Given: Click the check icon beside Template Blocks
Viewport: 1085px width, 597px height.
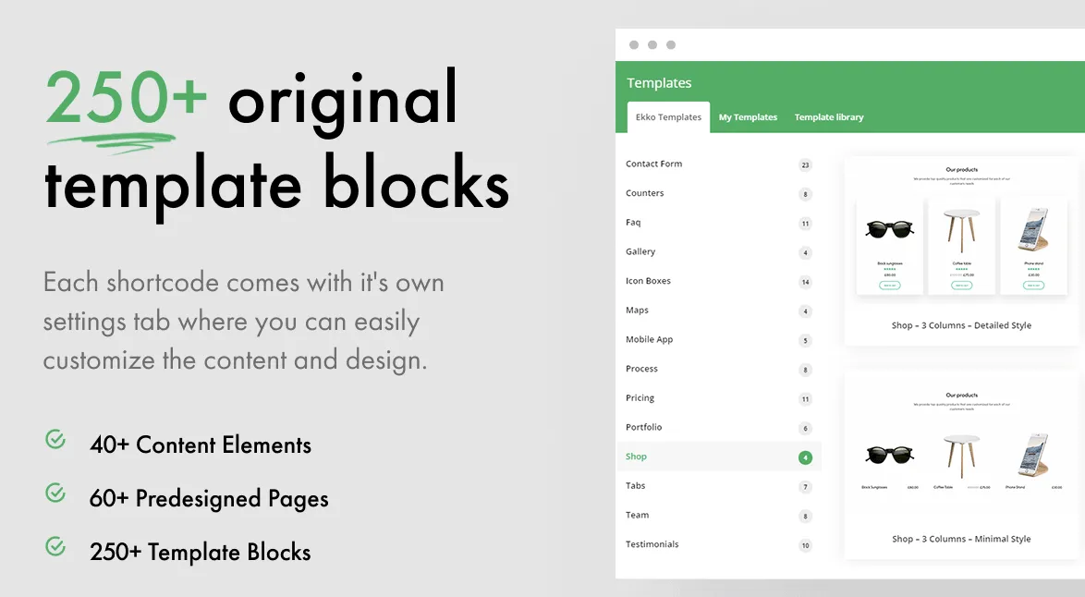Looking at the screenshot, I should 55,546.
